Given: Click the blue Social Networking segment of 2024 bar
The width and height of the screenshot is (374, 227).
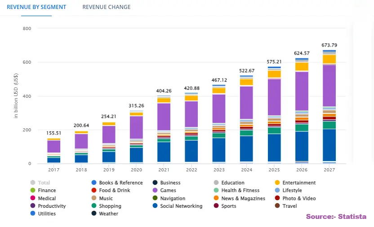Looking at the screenshot, I should 246,148.
